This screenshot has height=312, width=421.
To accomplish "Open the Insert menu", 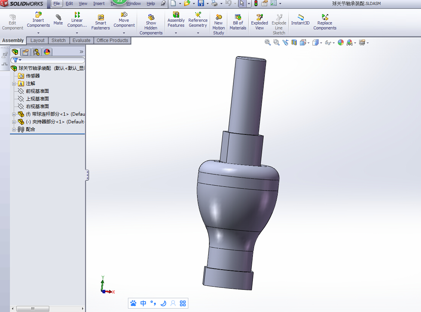I will (99, 3).
